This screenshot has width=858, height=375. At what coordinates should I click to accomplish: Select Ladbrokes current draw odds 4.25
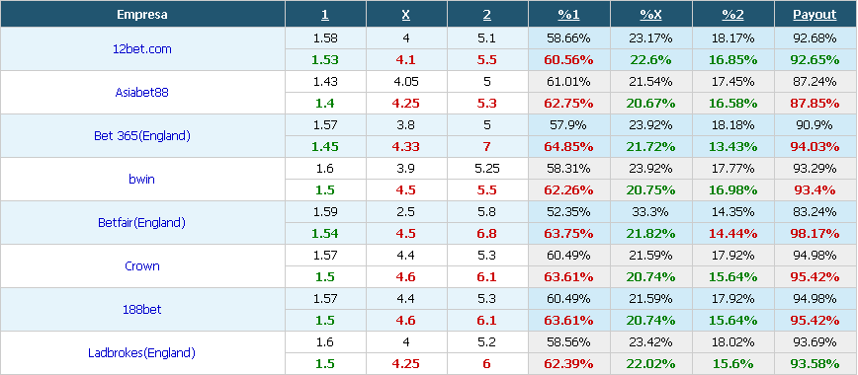click(x=406, y=363)
